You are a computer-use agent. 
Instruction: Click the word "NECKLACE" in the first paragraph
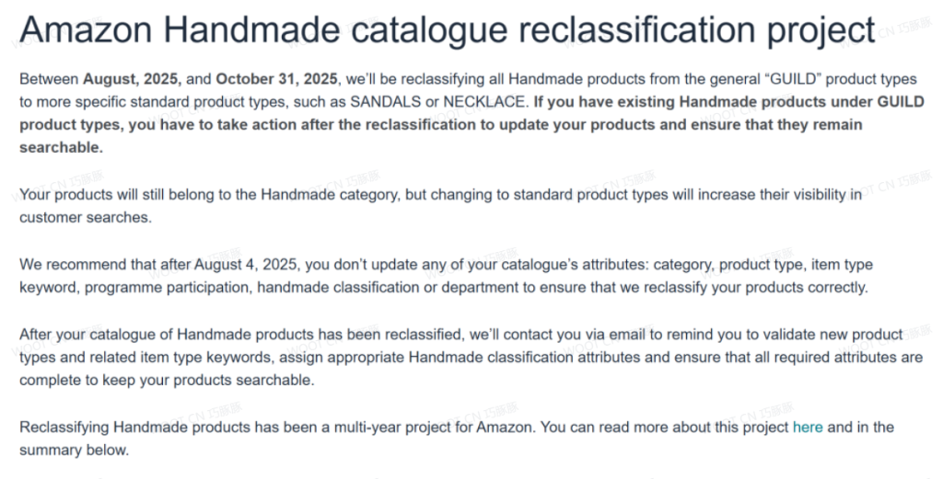click(x=482, y=101)
